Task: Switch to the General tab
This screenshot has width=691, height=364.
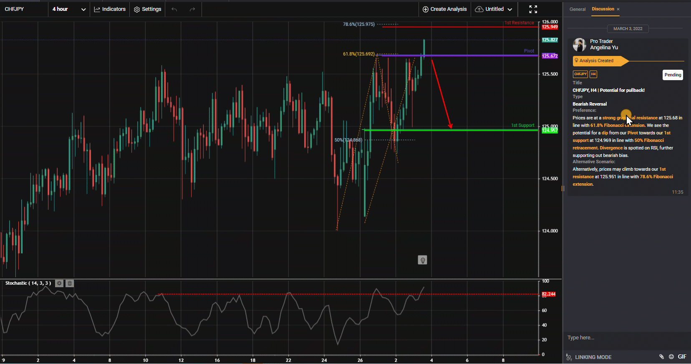Action: (578, 9)
